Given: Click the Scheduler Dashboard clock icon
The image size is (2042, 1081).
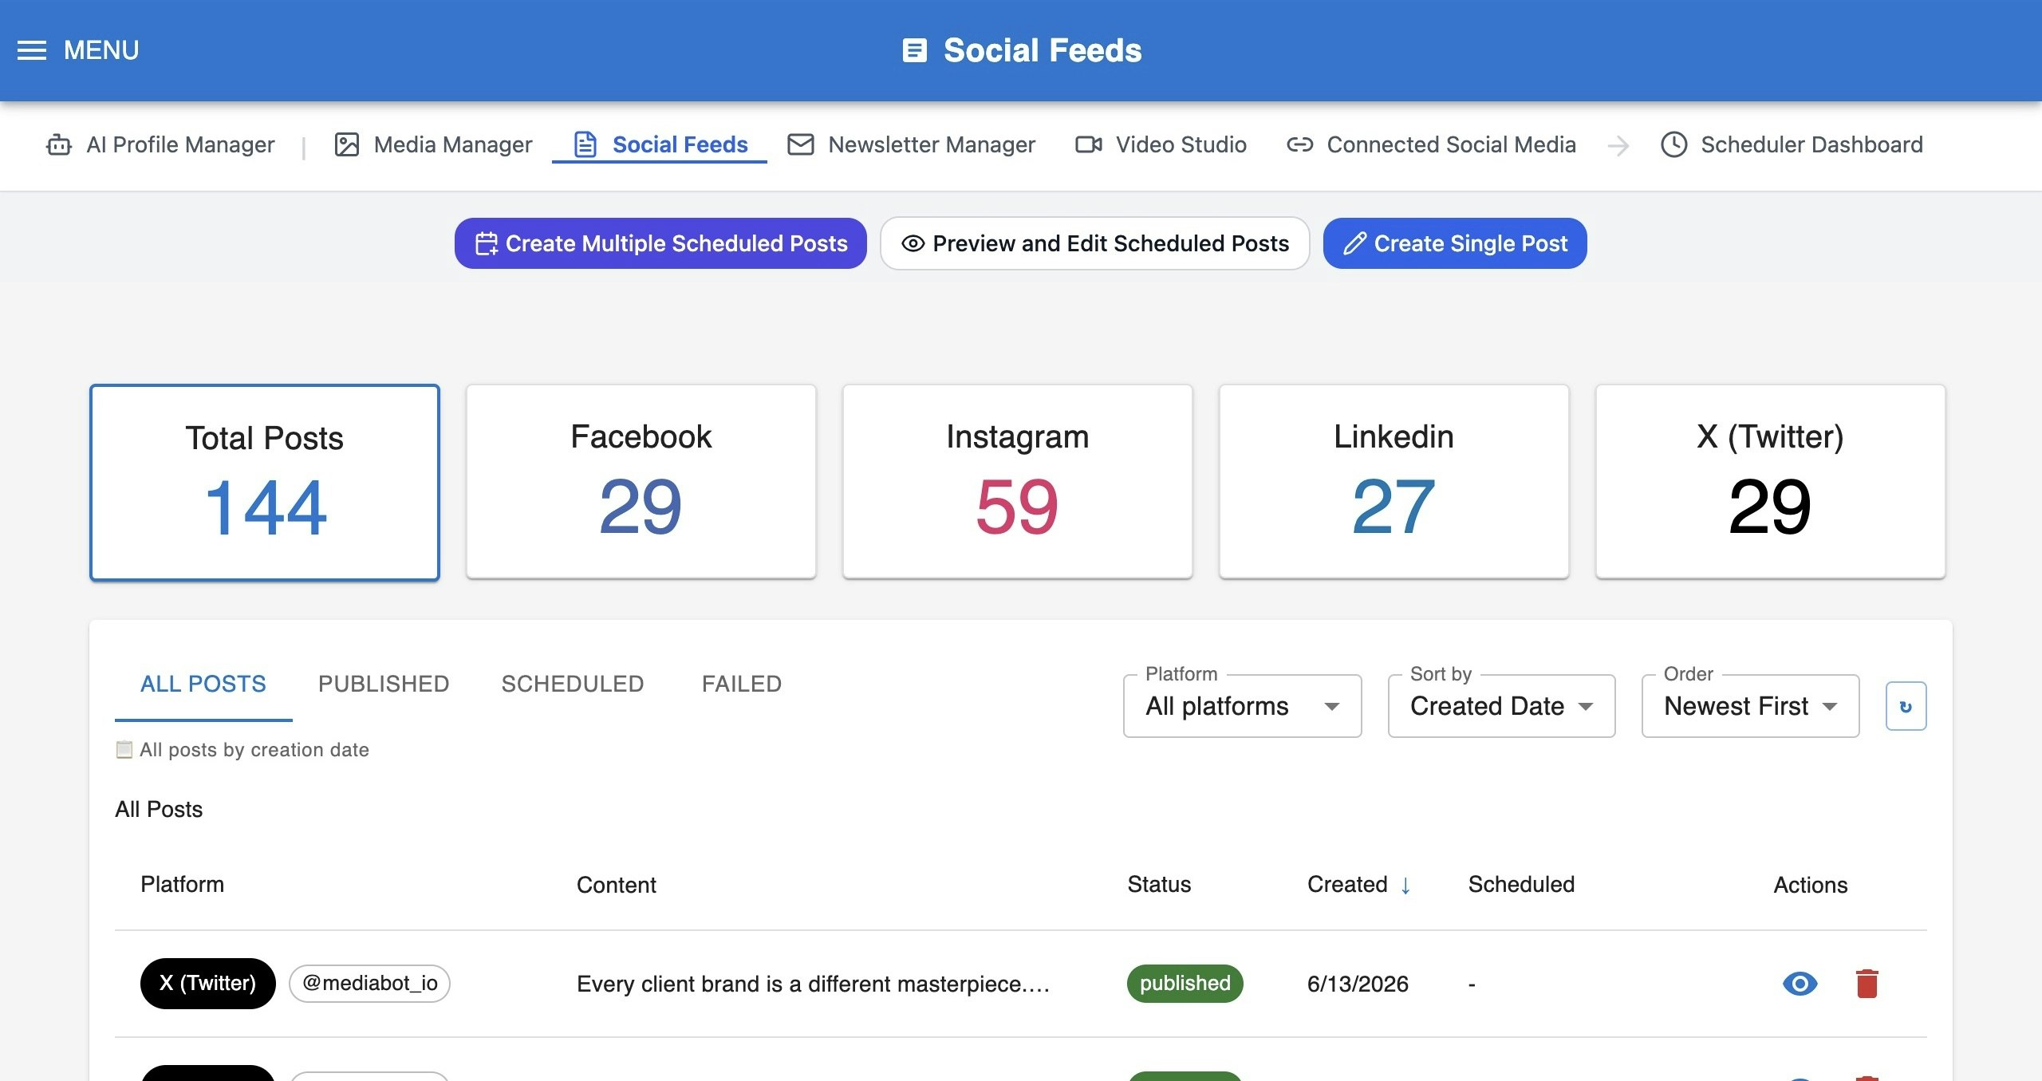Looking at the screenshot, I should click(1673, 144).
